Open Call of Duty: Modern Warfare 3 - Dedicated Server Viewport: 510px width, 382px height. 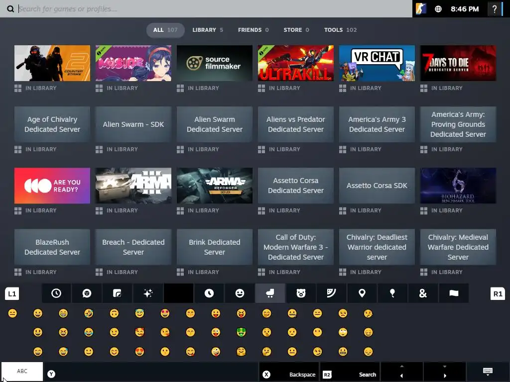(x=296, y=247)
